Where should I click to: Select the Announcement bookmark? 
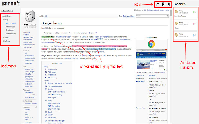11,23
